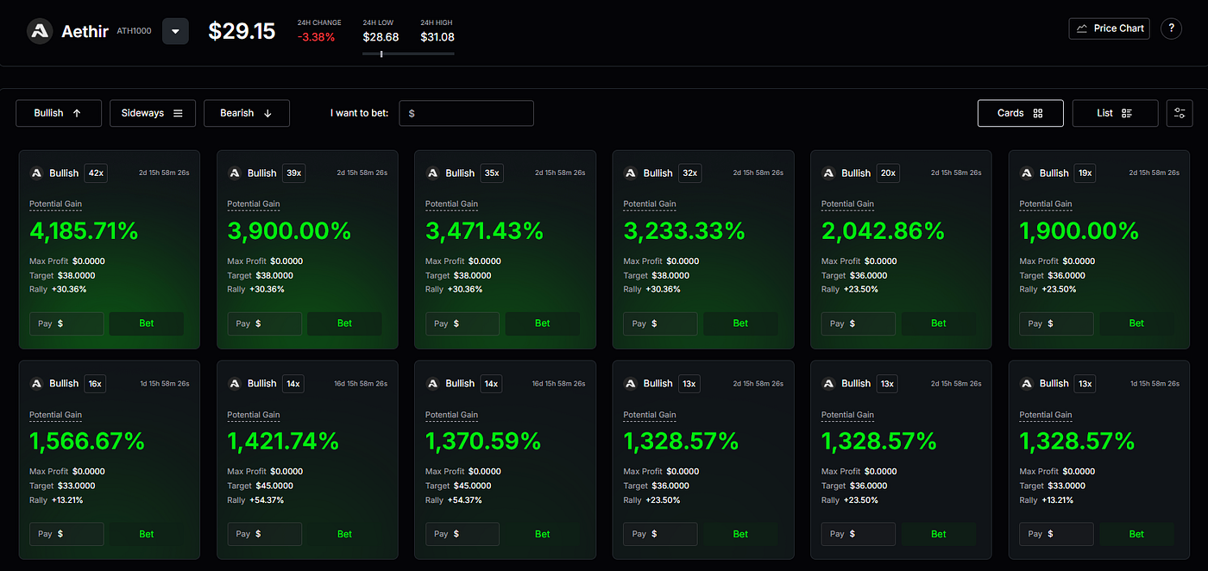Click Rally +54.37% on the 1,421.74% card
The width and height of the screenshot is (1208, 571).
[255, 500]
